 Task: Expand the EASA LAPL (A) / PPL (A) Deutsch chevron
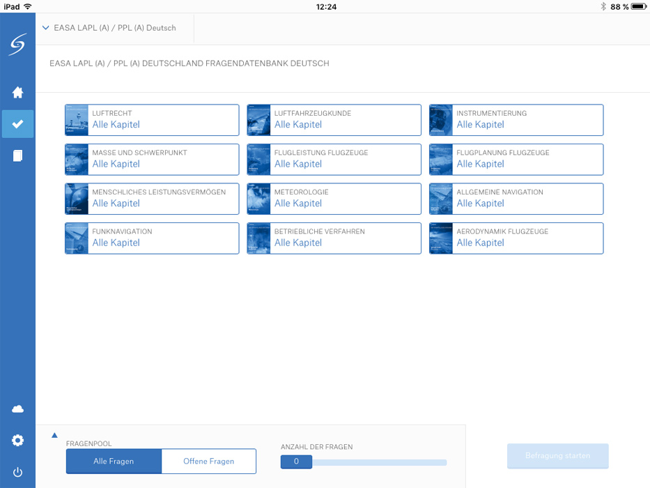(45, 28)
